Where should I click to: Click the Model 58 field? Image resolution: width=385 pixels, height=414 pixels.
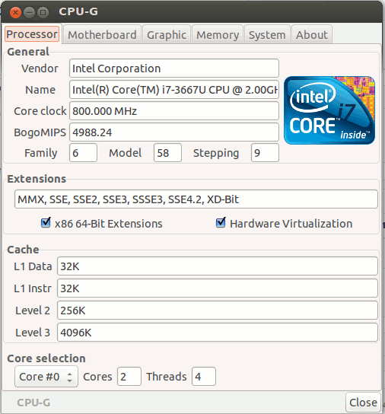tap(167, 153)
